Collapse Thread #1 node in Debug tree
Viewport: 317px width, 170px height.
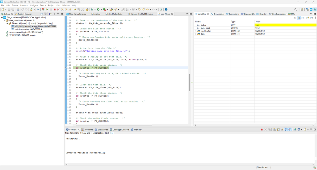click(x=7, y=23)
